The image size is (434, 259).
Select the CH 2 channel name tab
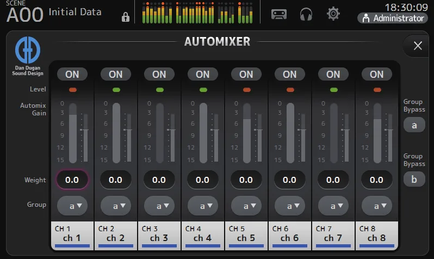116,236
